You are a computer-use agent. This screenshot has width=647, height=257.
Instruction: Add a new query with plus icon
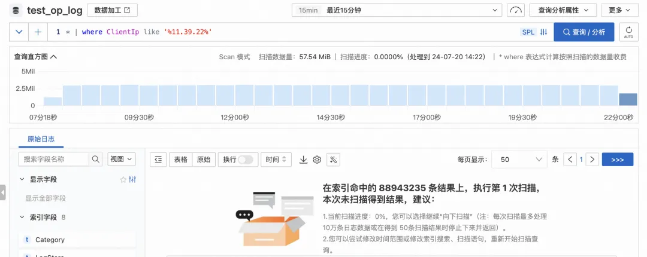click(x=38, y=32)
